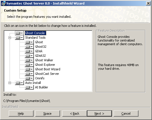Go Back to previous wizard step
The height and width of the screenshot is (120, 152).
pyautogui.click(x=75, y=114)
